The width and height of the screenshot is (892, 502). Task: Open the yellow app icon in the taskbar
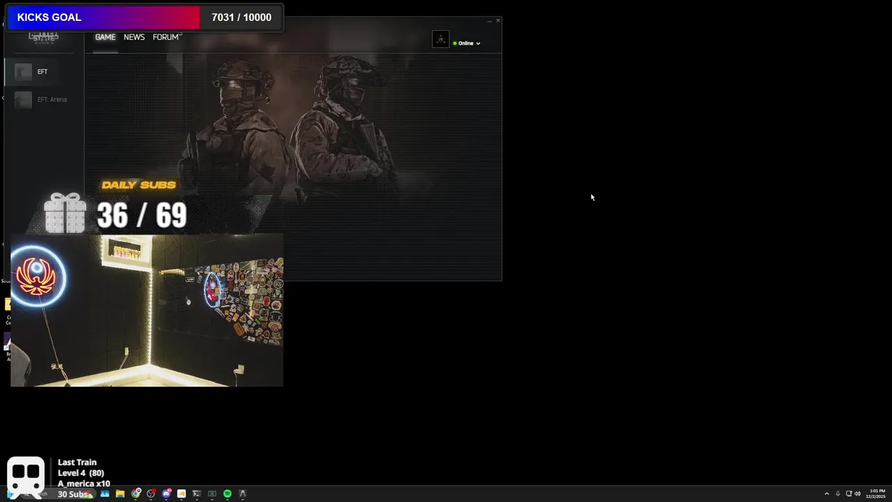(181, 494)
